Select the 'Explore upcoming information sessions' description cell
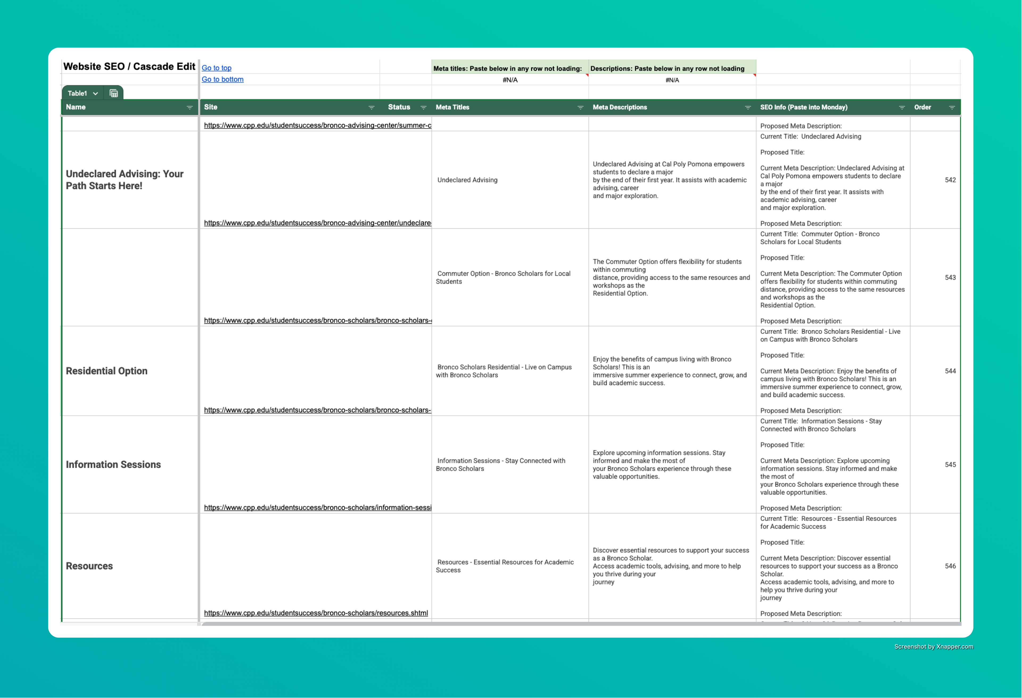Viewport: 1022px width, 698px height. 672,464
